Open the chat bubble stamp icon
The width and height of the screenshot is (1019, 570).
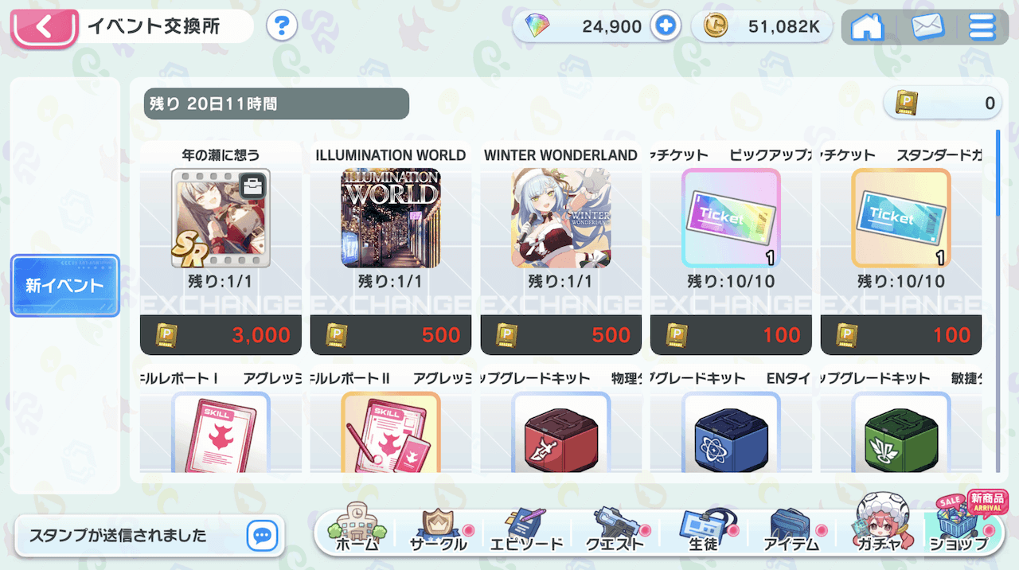click(261, 535)
